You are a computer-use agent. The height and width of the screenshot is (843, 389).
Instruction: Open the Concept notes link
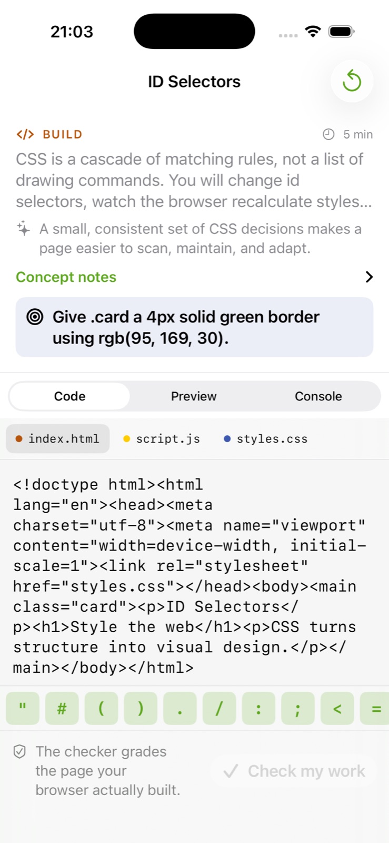[x=66, y=277]
